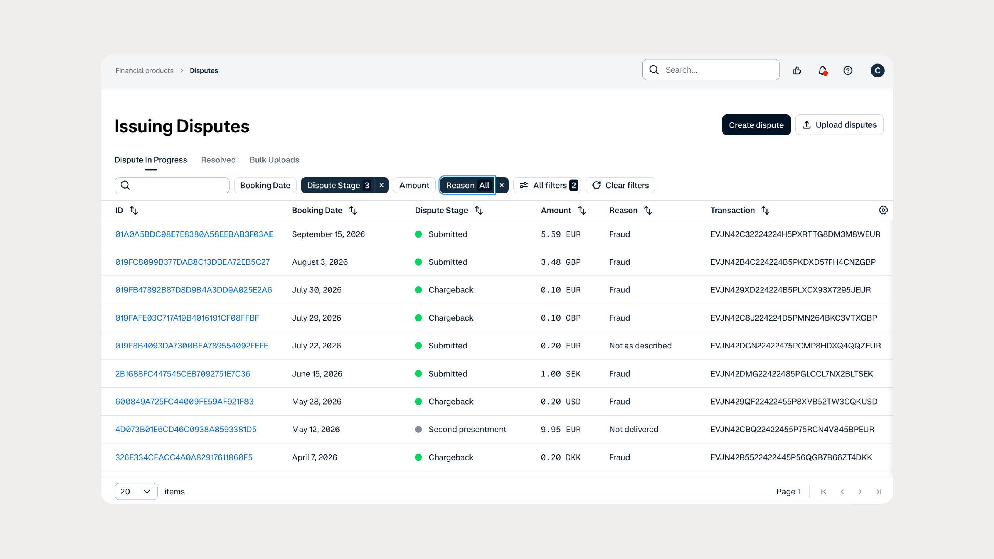Sort by Amount column arrows
The height and width of the screenshot is (559, 994).
[x=581, y=211]
